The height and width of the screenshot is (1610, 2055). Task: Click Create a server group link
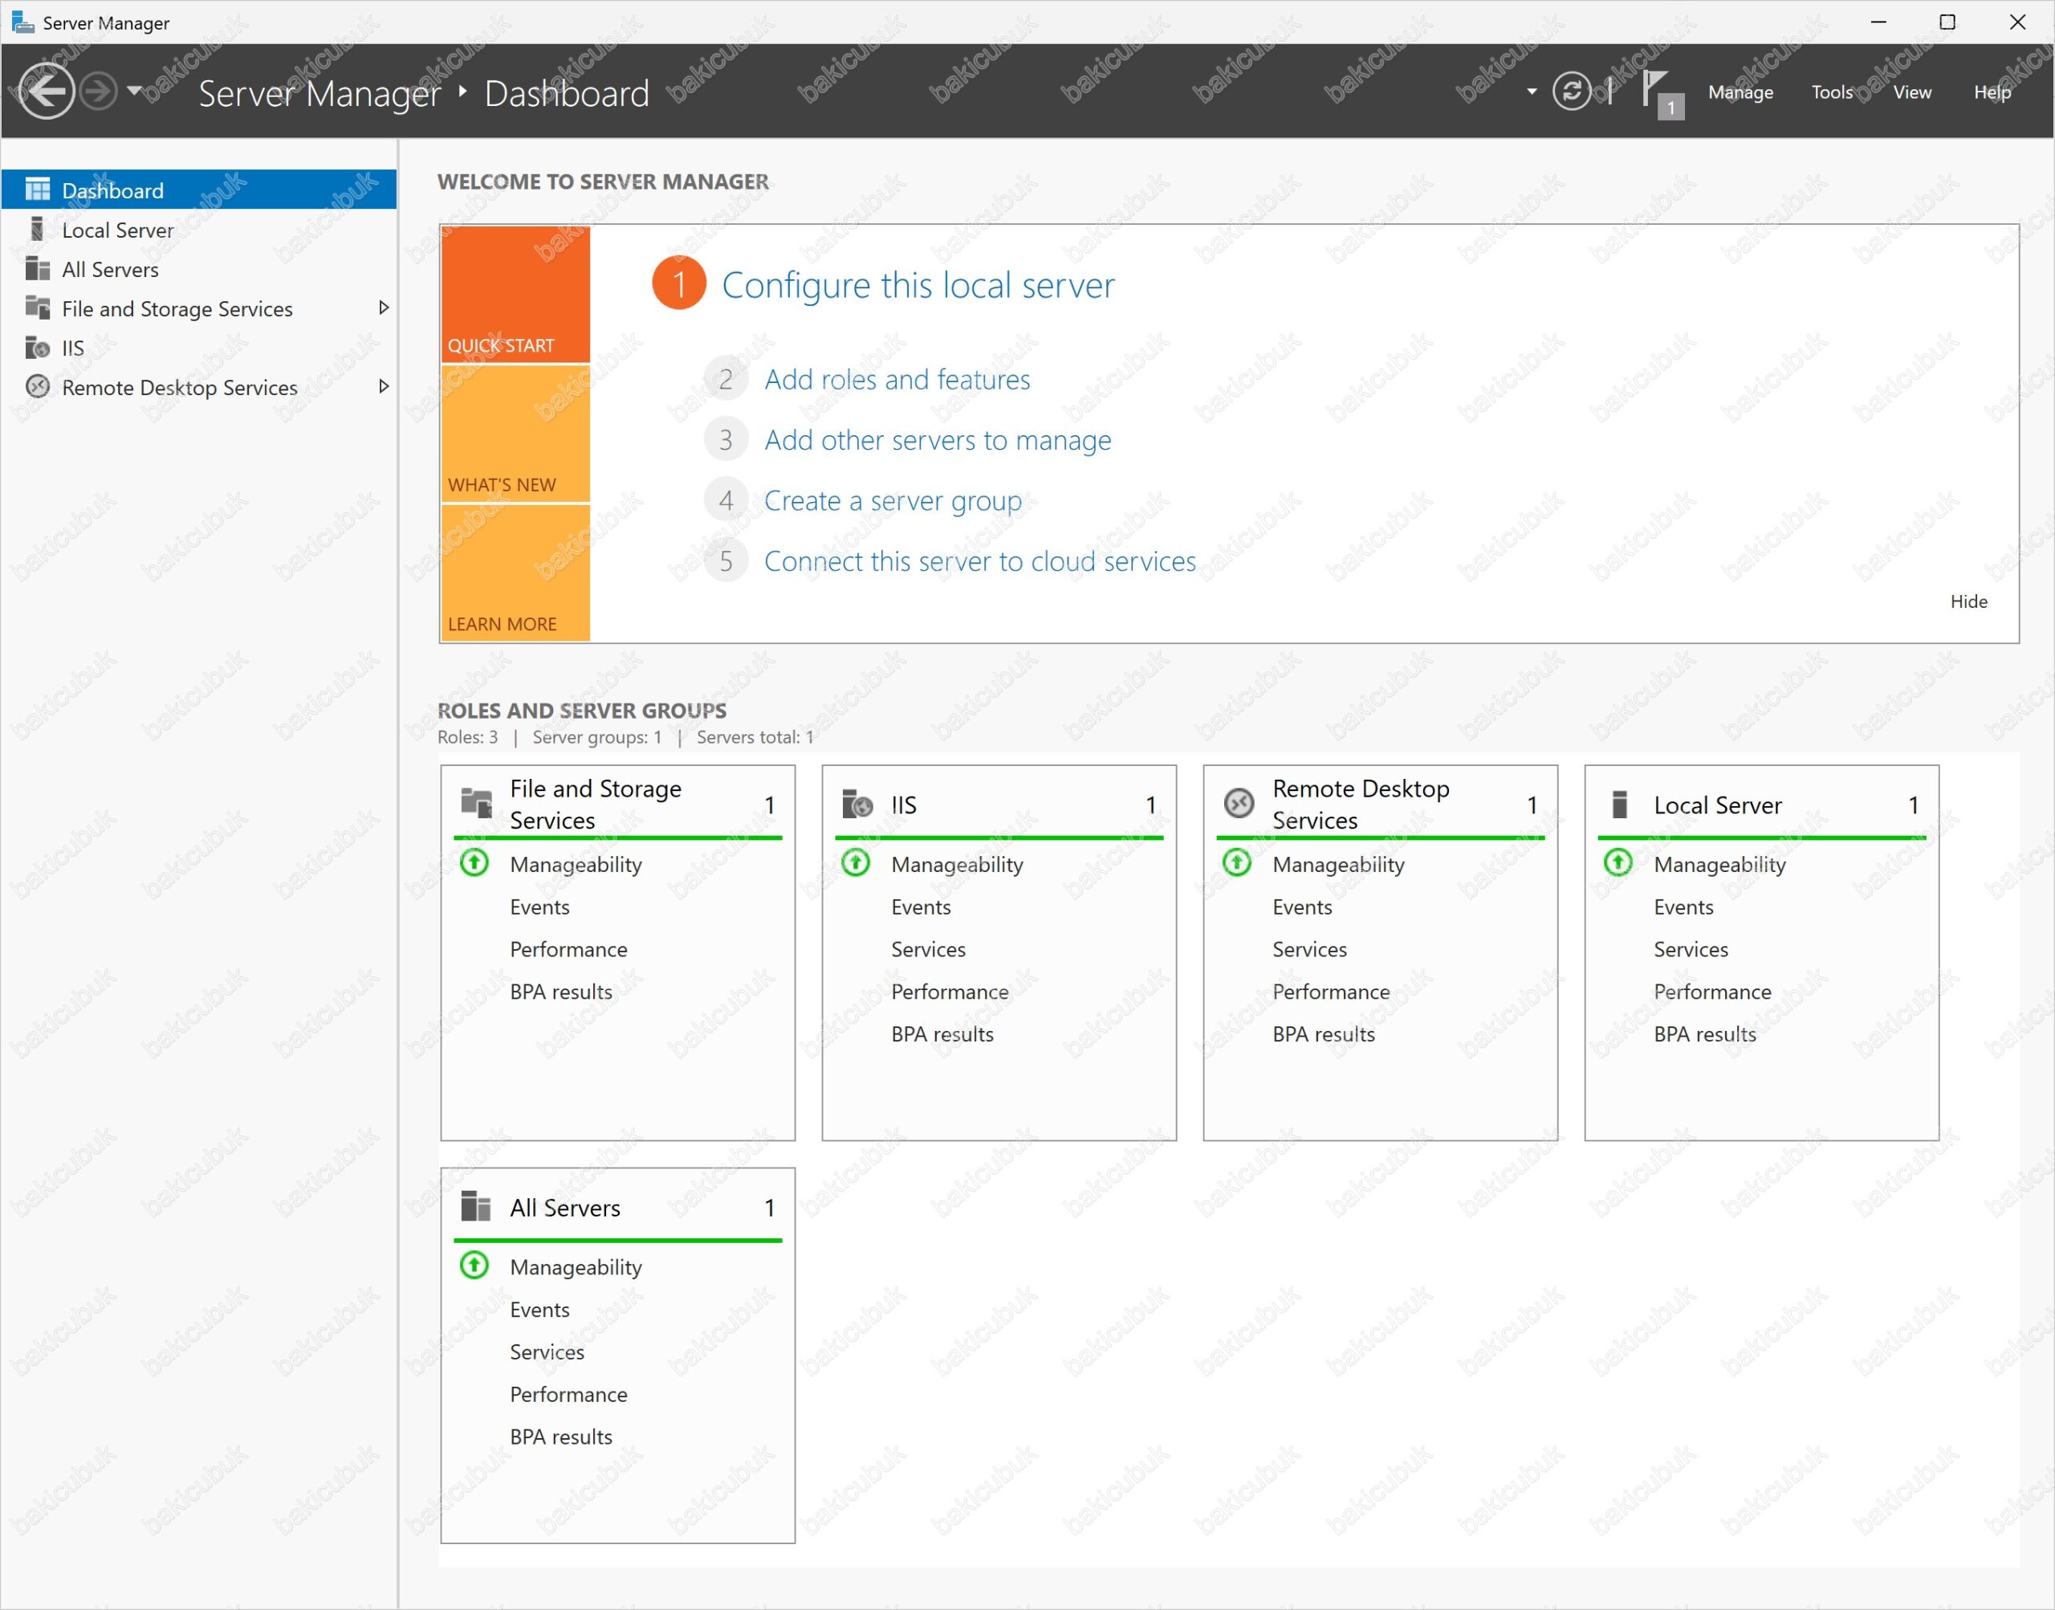tap(891, 500)
